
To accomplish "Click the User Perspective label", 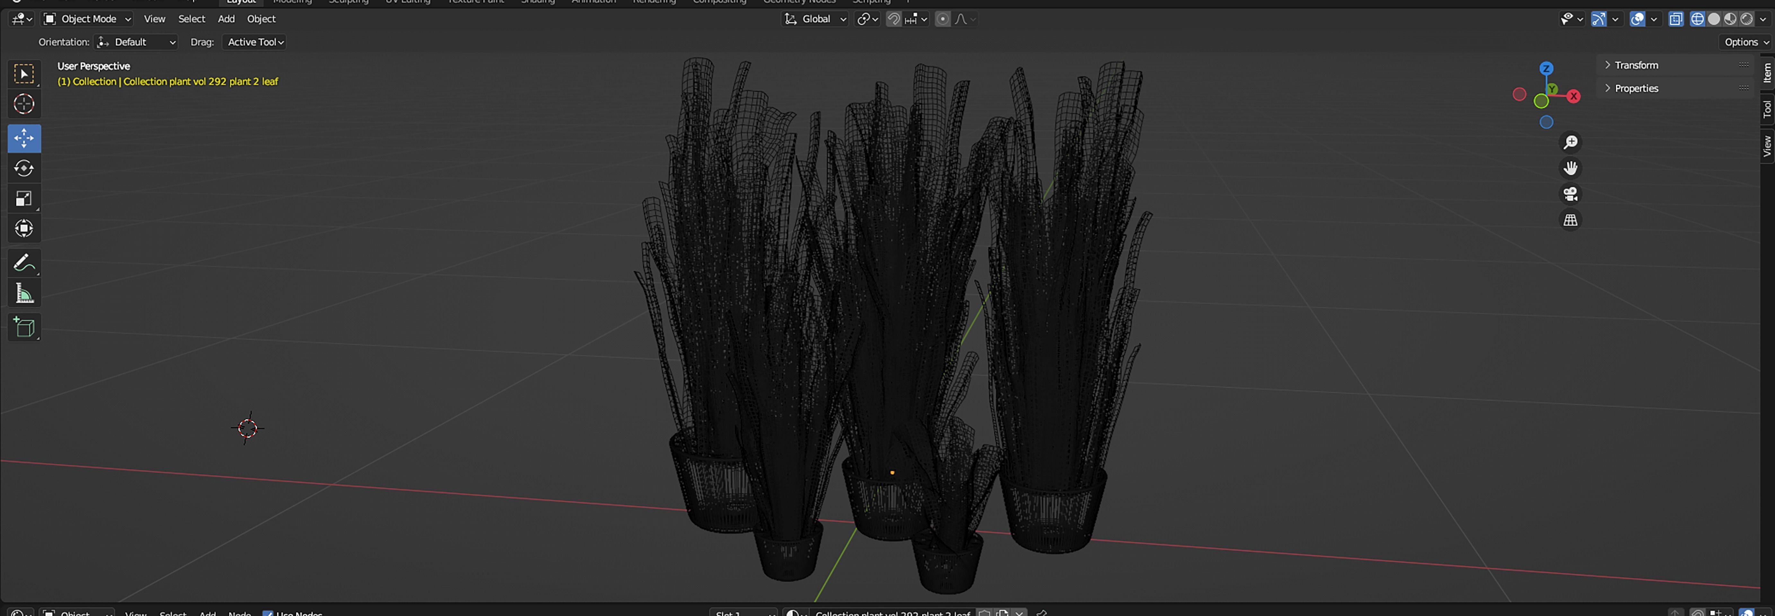I will 94,66.
